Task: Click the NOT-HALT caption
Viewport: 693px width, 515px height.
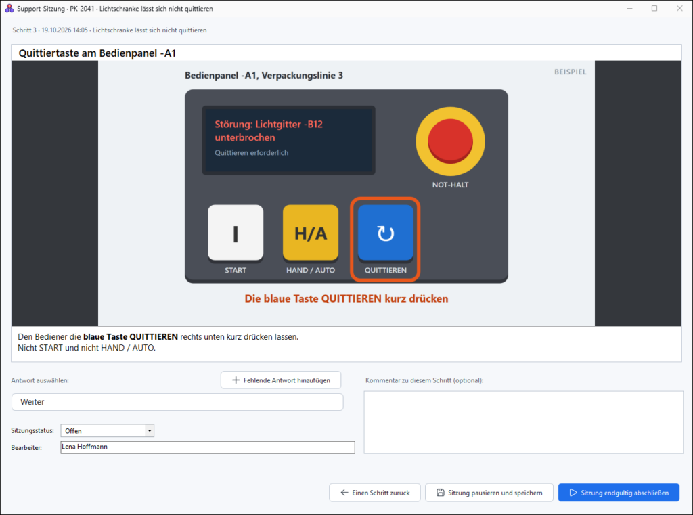Action: 450,185
